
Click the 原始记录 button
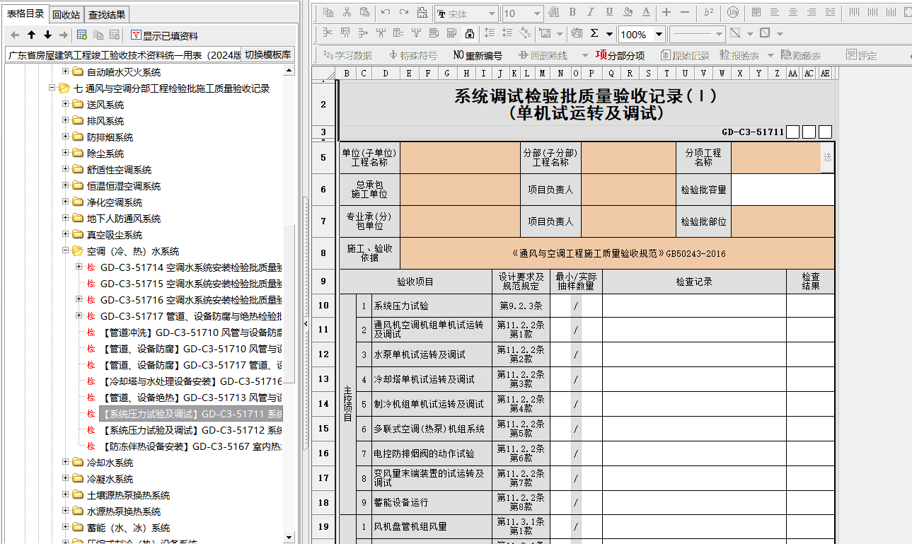tap(684, 55)
